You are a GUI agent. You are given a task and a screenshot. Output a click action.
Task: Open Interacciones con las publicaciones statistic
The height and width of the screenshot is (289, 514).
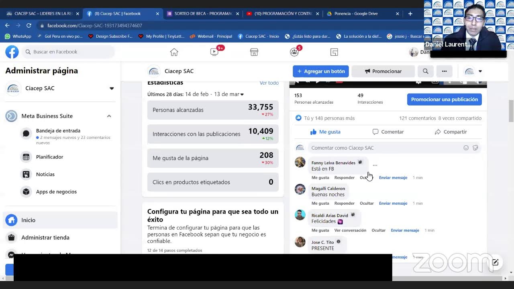pyautogui.click(x=213, y=134)
